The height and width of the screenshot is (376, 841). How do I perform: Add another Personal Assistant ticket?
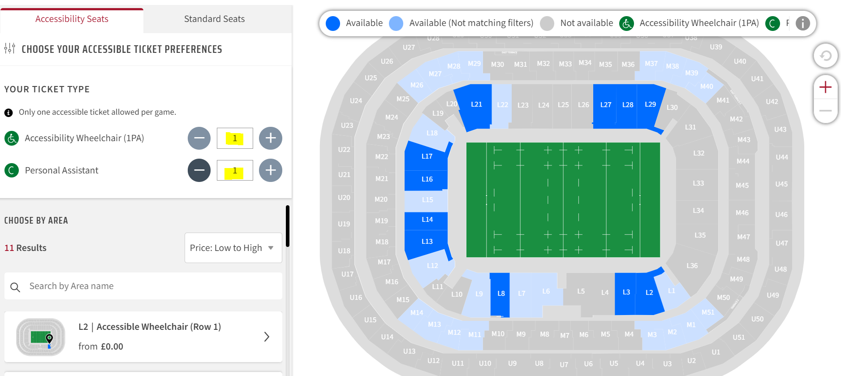click(x=271, y=170)
